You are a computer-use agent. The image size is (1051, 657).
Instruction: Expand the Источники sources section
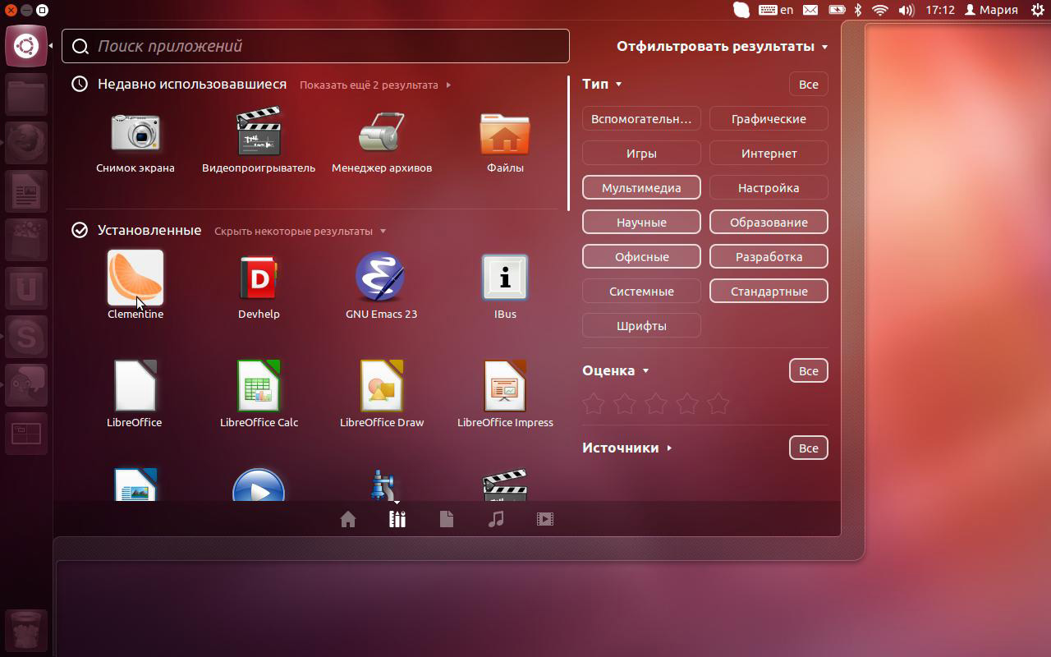pos(627,448)
